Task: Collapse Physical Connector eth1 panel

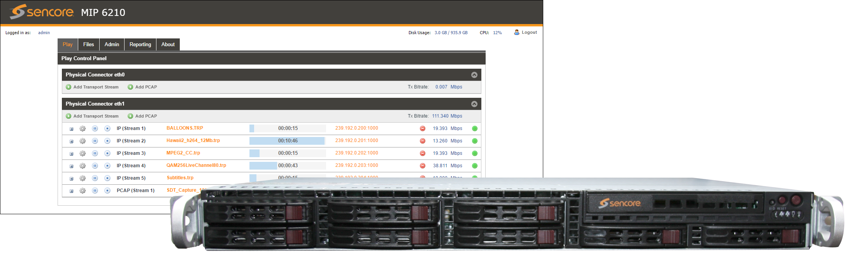Action: tap(474, 104)
